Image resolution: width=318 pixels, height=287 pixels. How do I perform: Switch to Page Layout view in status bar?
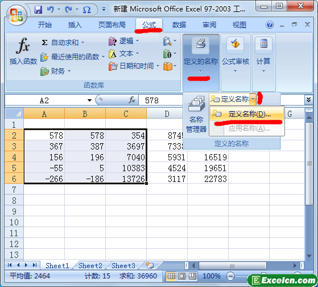181,276
